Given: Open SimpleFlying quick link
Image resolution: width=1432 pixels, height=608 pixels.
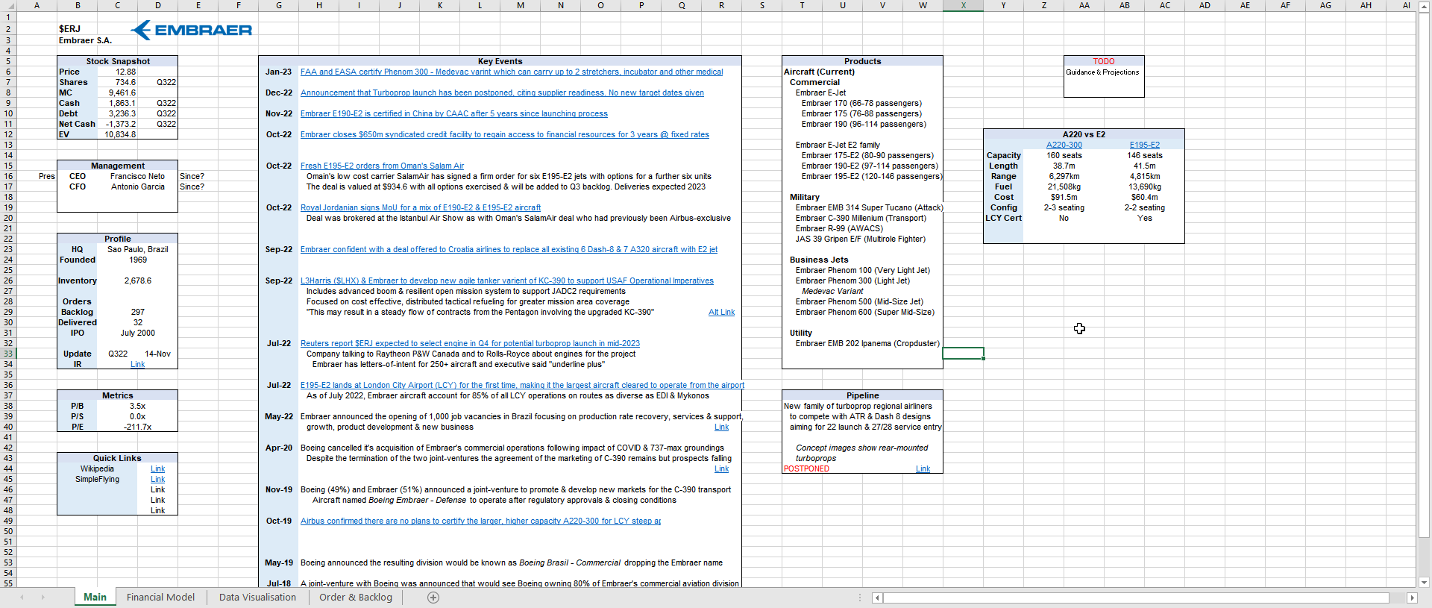Looking at the screenshot, I should coord(158,480).
